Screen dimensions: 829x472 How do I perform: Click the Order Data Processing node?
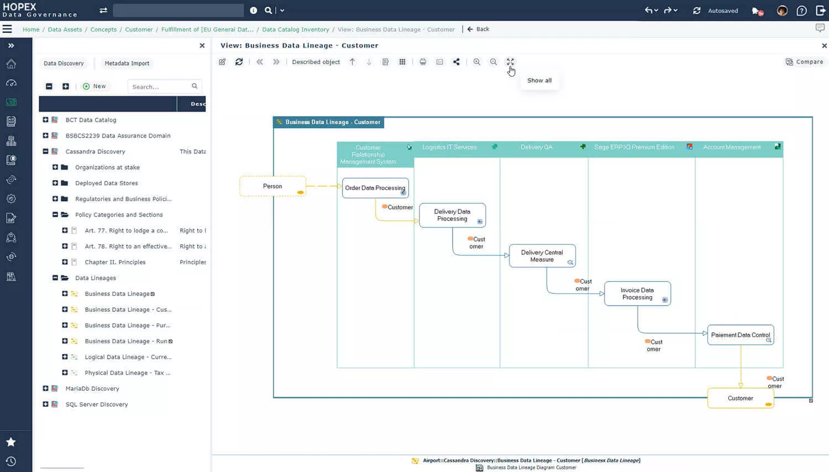(375, 188)
